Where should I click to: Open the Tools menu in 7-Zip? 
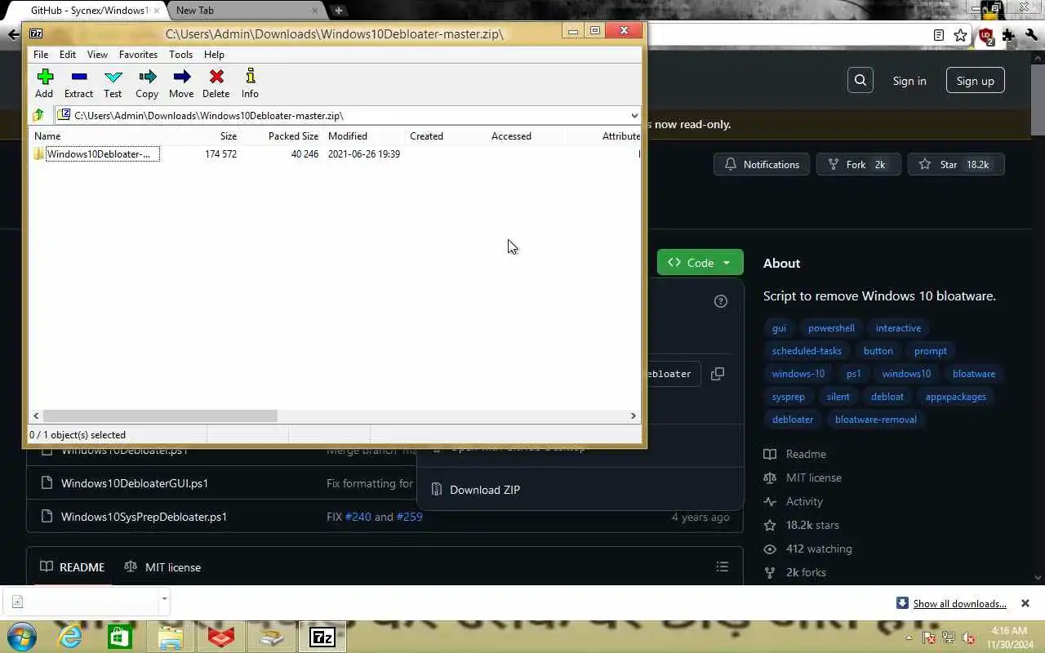(180, 55)
